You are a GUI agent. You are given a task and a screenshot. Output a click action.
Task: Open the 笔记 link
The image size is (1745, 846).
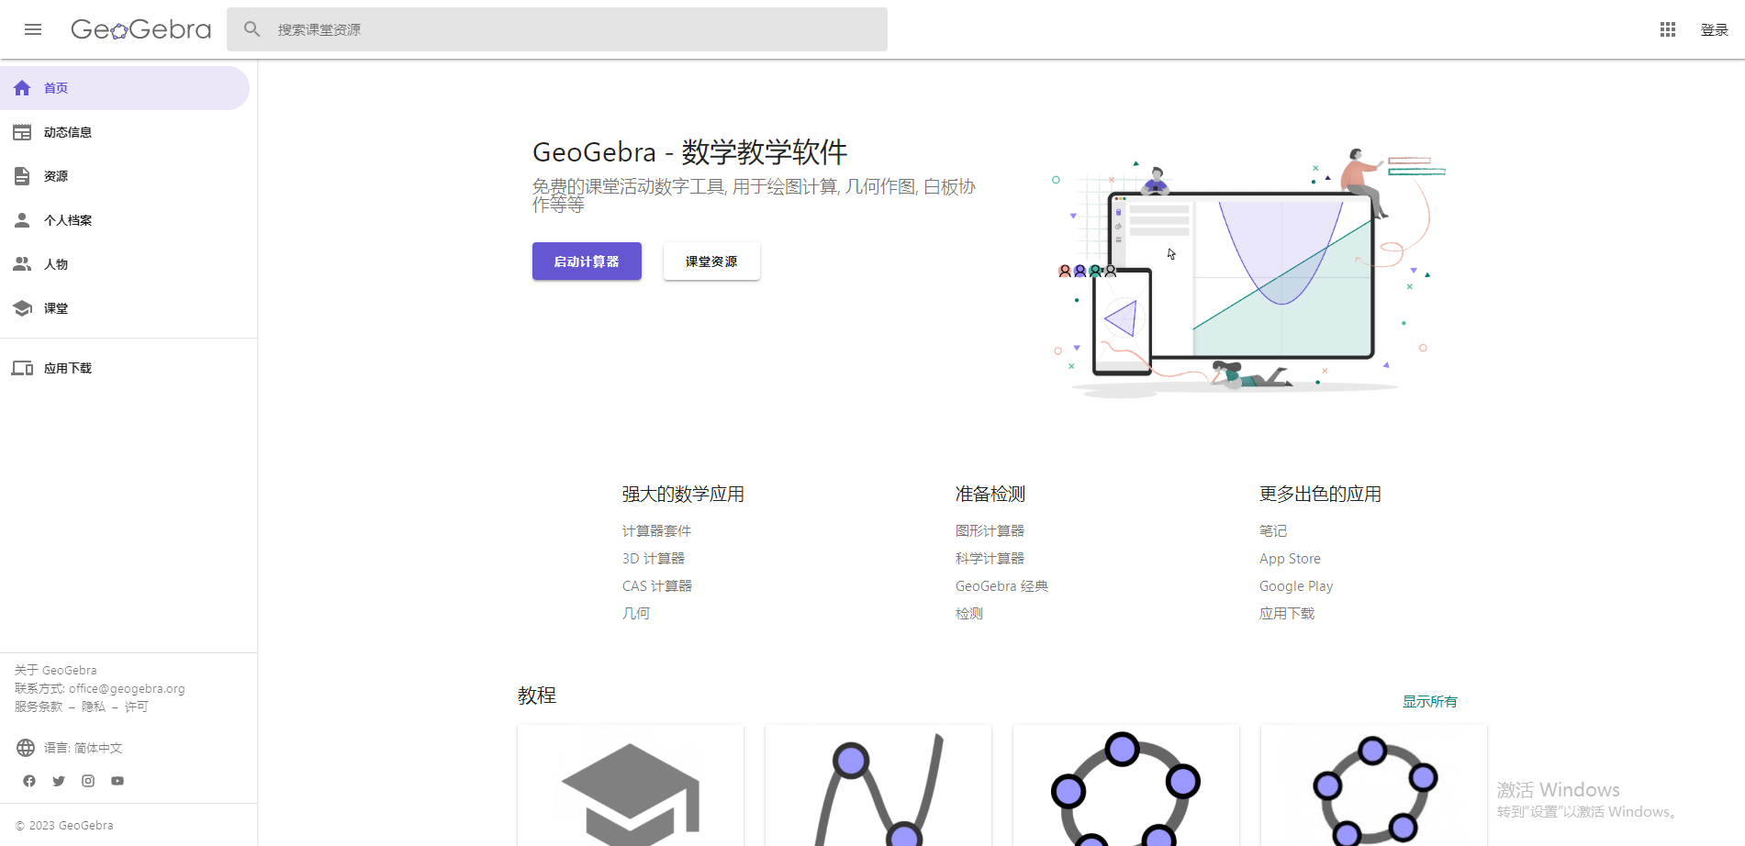pos(1273,531)
